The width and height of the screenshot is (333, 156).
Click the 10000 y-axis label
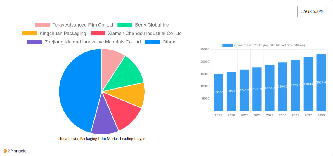pos(205,86)
